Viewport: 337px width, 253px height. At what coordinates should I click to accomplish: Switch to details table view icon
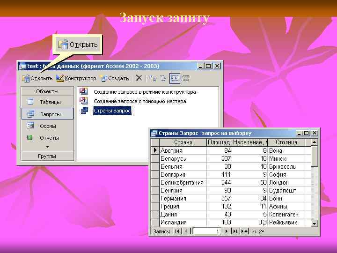click(x=185, y=78)
